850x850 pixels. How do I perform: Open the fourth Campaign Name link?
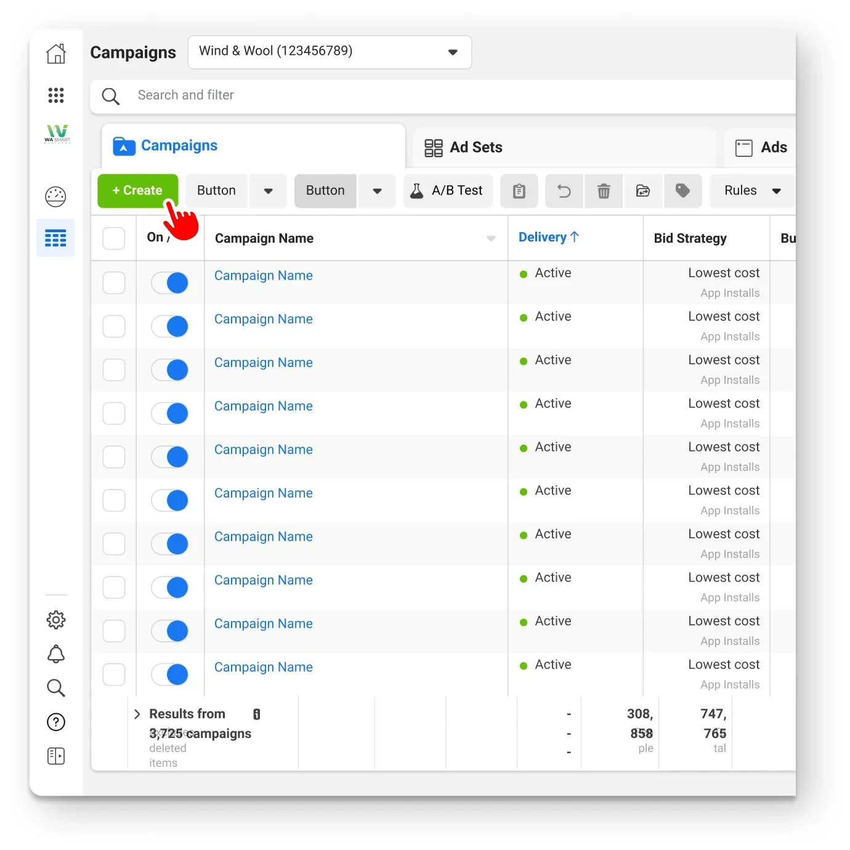point(264,407)
